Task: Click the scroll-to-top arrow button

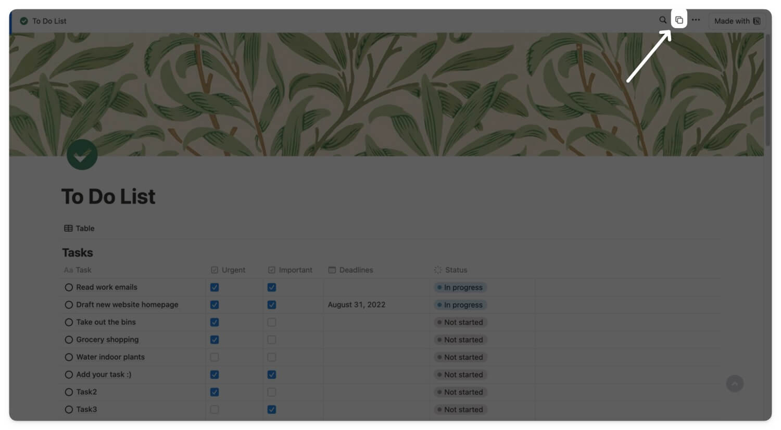Action: click(x=735, y=384)
